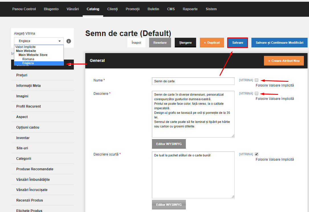
Task: Click inside the Descriere text area
Action: (193, 114)
